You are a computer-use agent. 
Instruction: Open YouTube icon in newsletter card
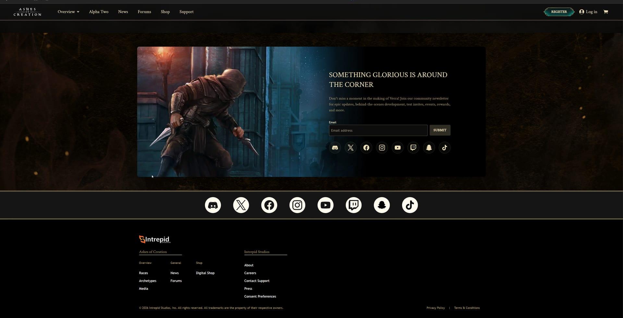(x=397, y=148)
